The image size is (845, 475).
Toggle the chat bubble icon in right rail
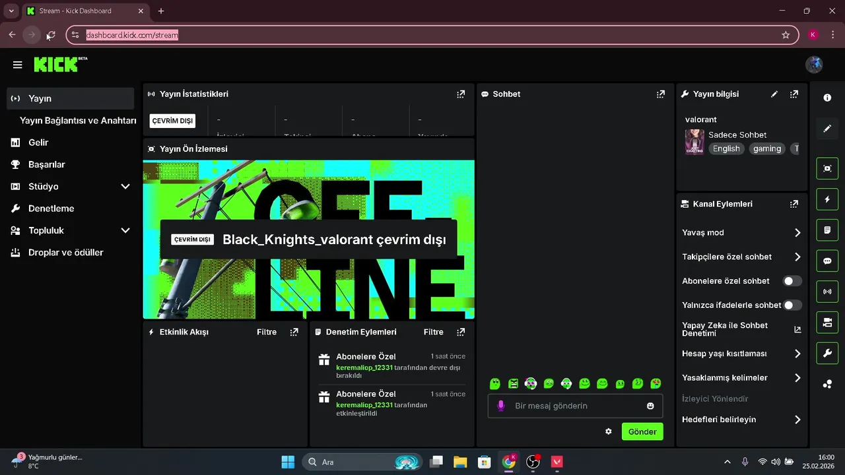click(827, 261)
